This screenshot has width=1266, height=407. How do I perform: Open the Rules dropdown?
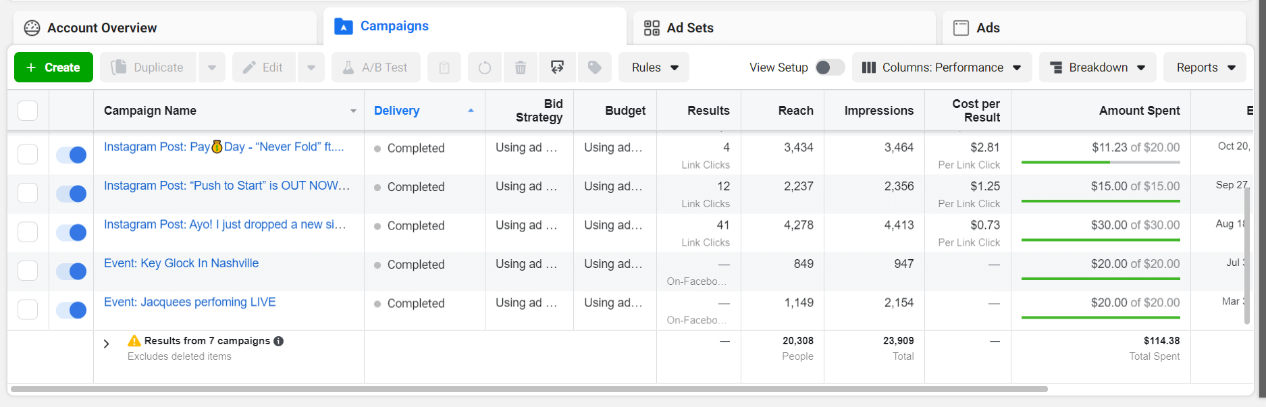(654, 67)
